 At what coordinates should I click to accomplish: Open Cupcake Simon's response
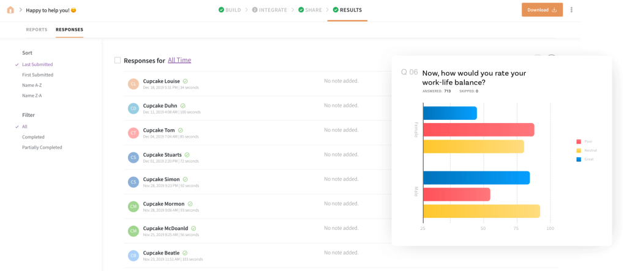(x=161, y=179)
